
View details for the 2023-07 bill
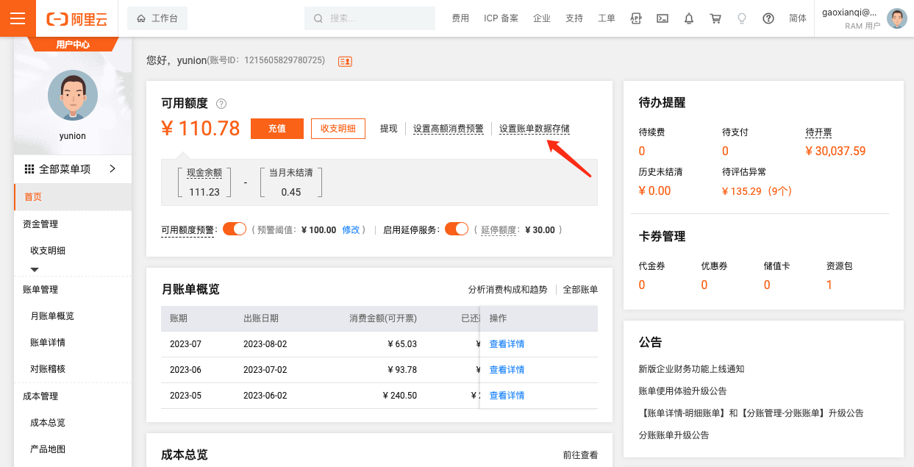coord(507,344)
